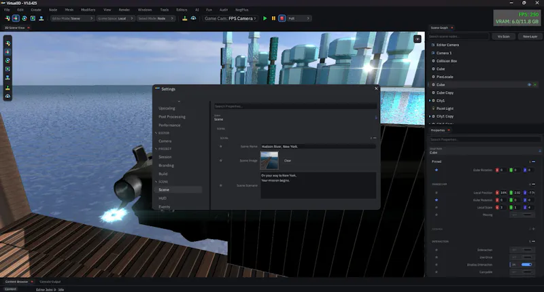Click the Vis Scan button
Viewport: 544px width, 292px height.
pyautogui.click(x=503, y=37)
